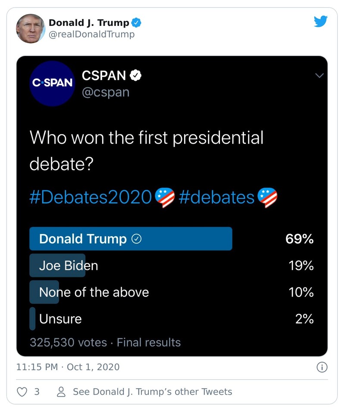345x412 pixels.
Task: Click the person silhouette icon
Action: [60, 392]
